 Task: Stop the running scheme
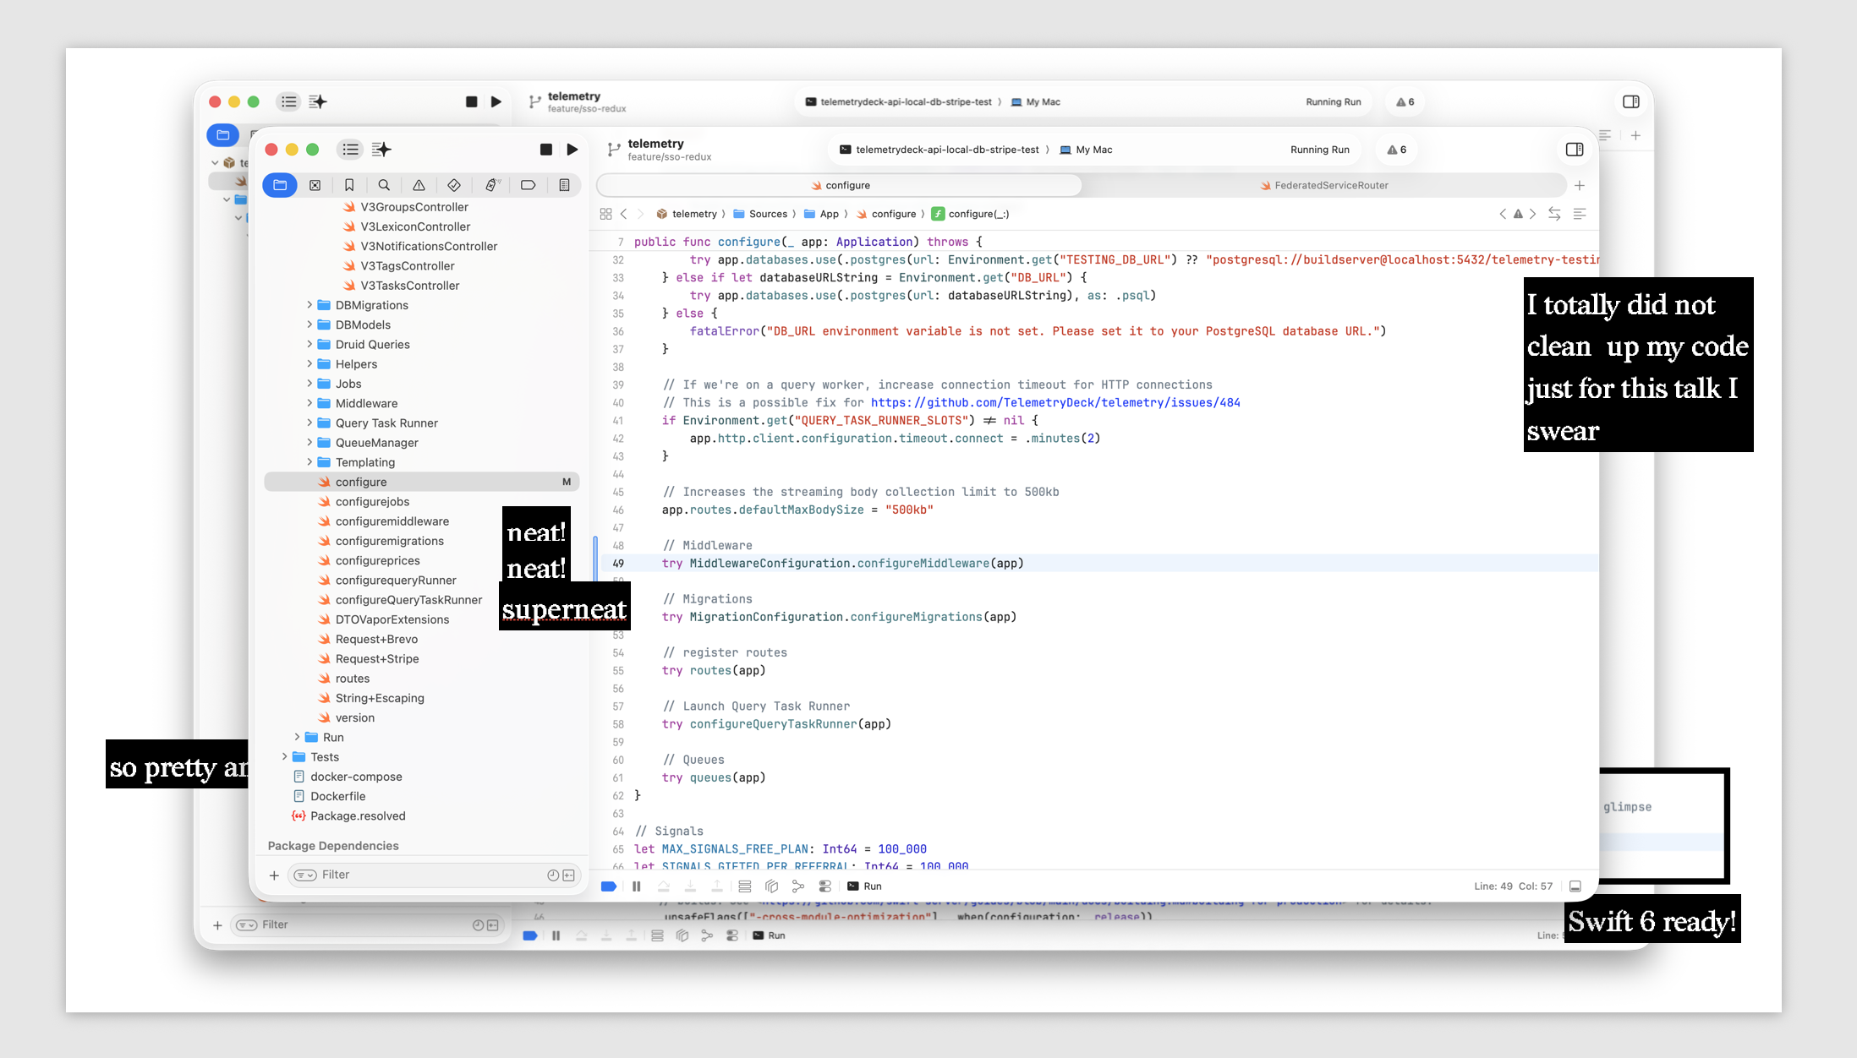point(546,150)
